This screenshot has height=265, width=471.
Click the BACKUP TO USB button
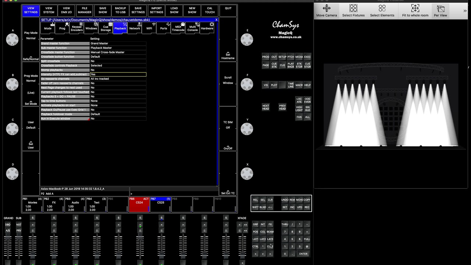tap(120, 10)
